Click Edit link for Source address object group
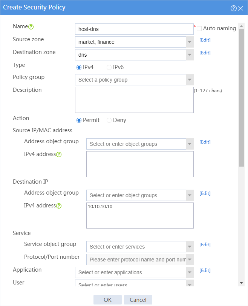 (x=205, y=142)
